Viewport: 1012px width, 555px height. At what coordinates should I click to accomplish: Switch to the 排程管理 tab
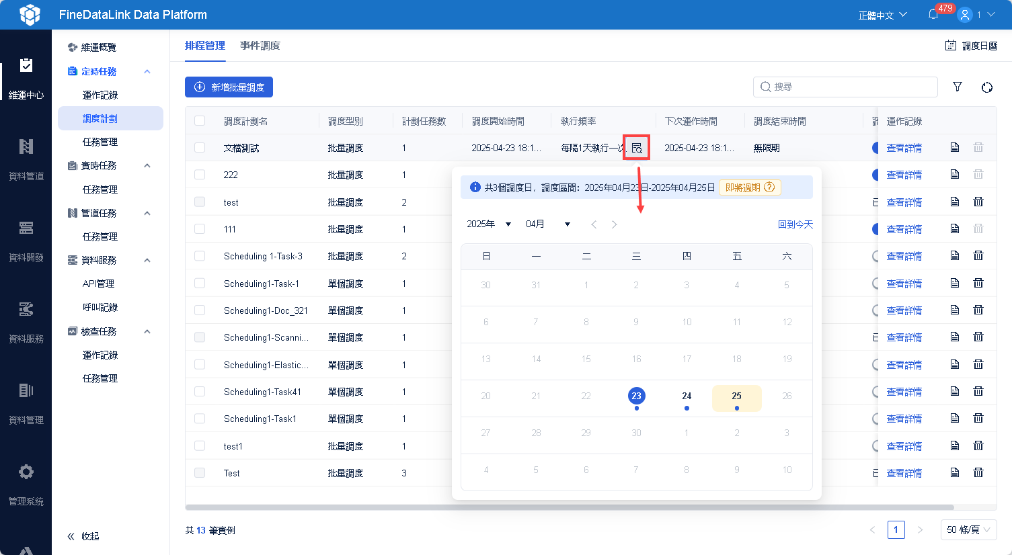(x=205, y=46)
